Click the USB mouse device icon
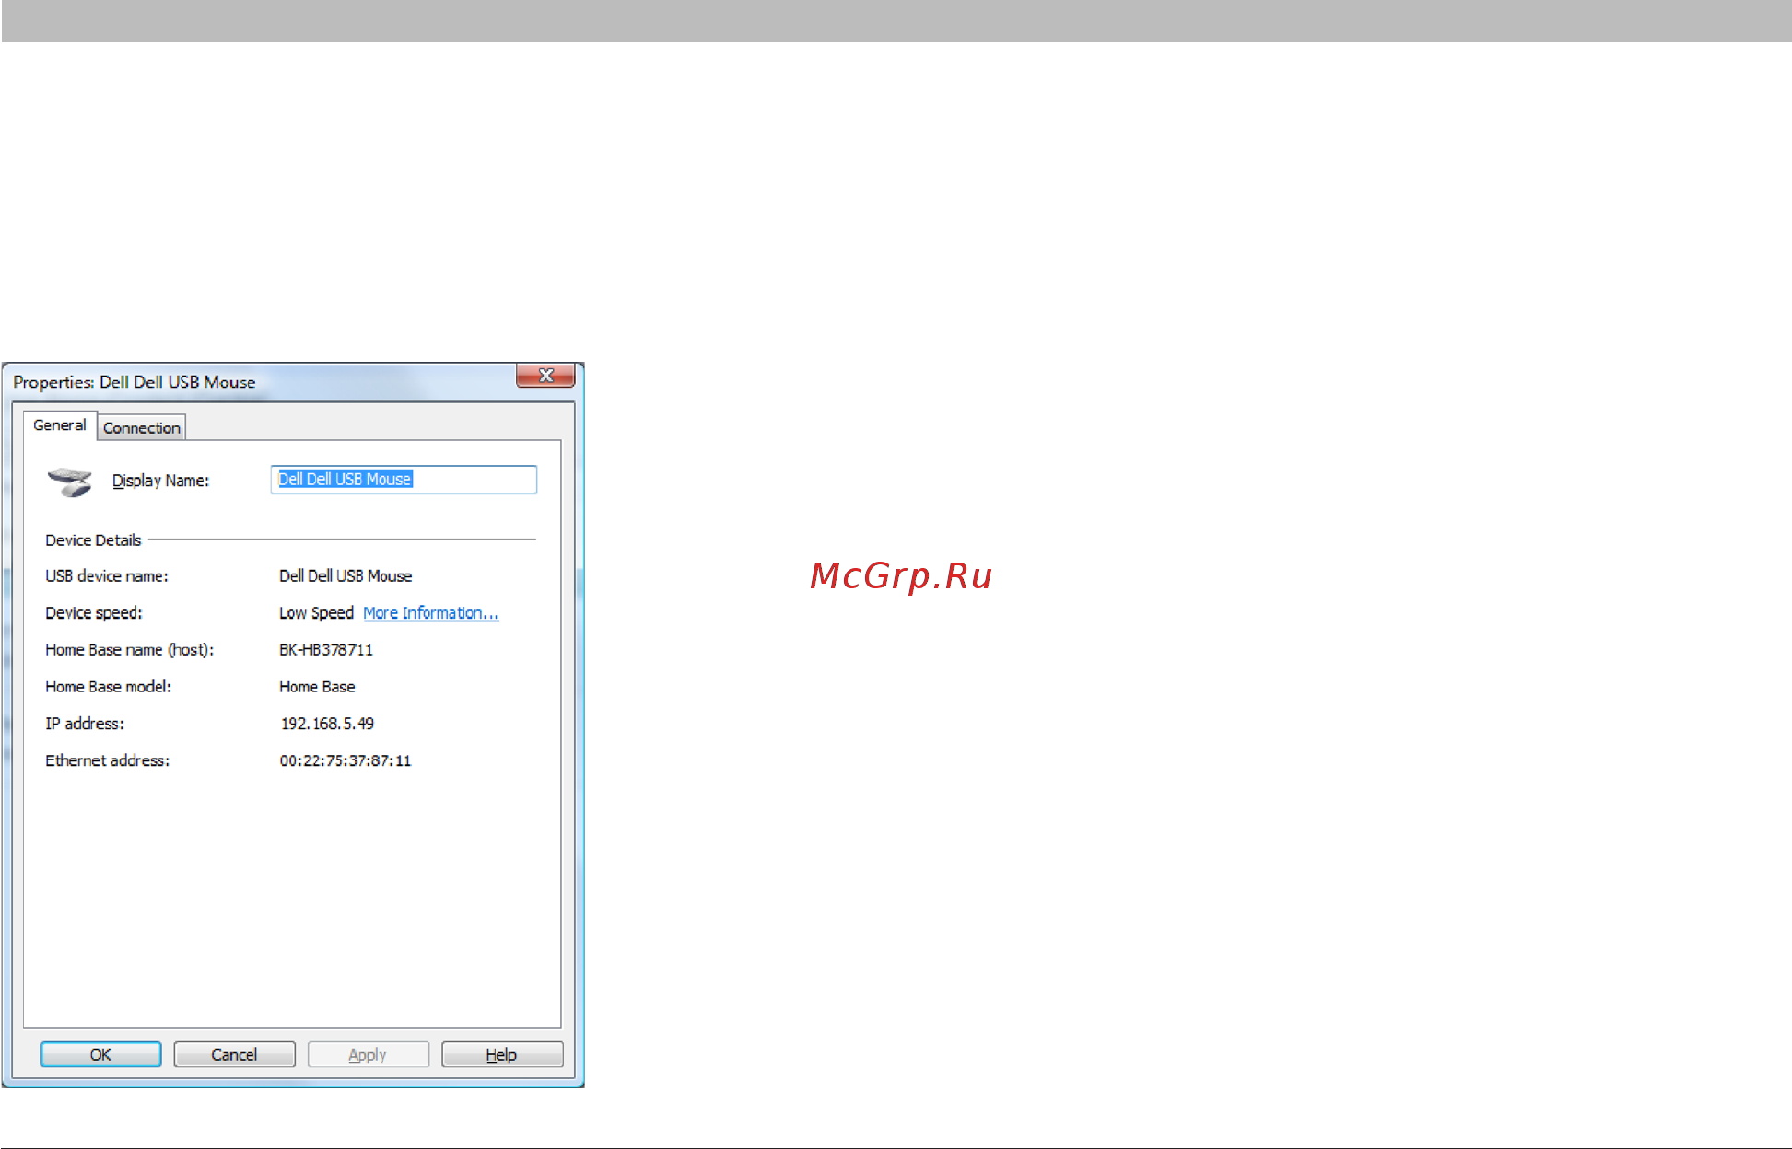 tap(70, 482)
